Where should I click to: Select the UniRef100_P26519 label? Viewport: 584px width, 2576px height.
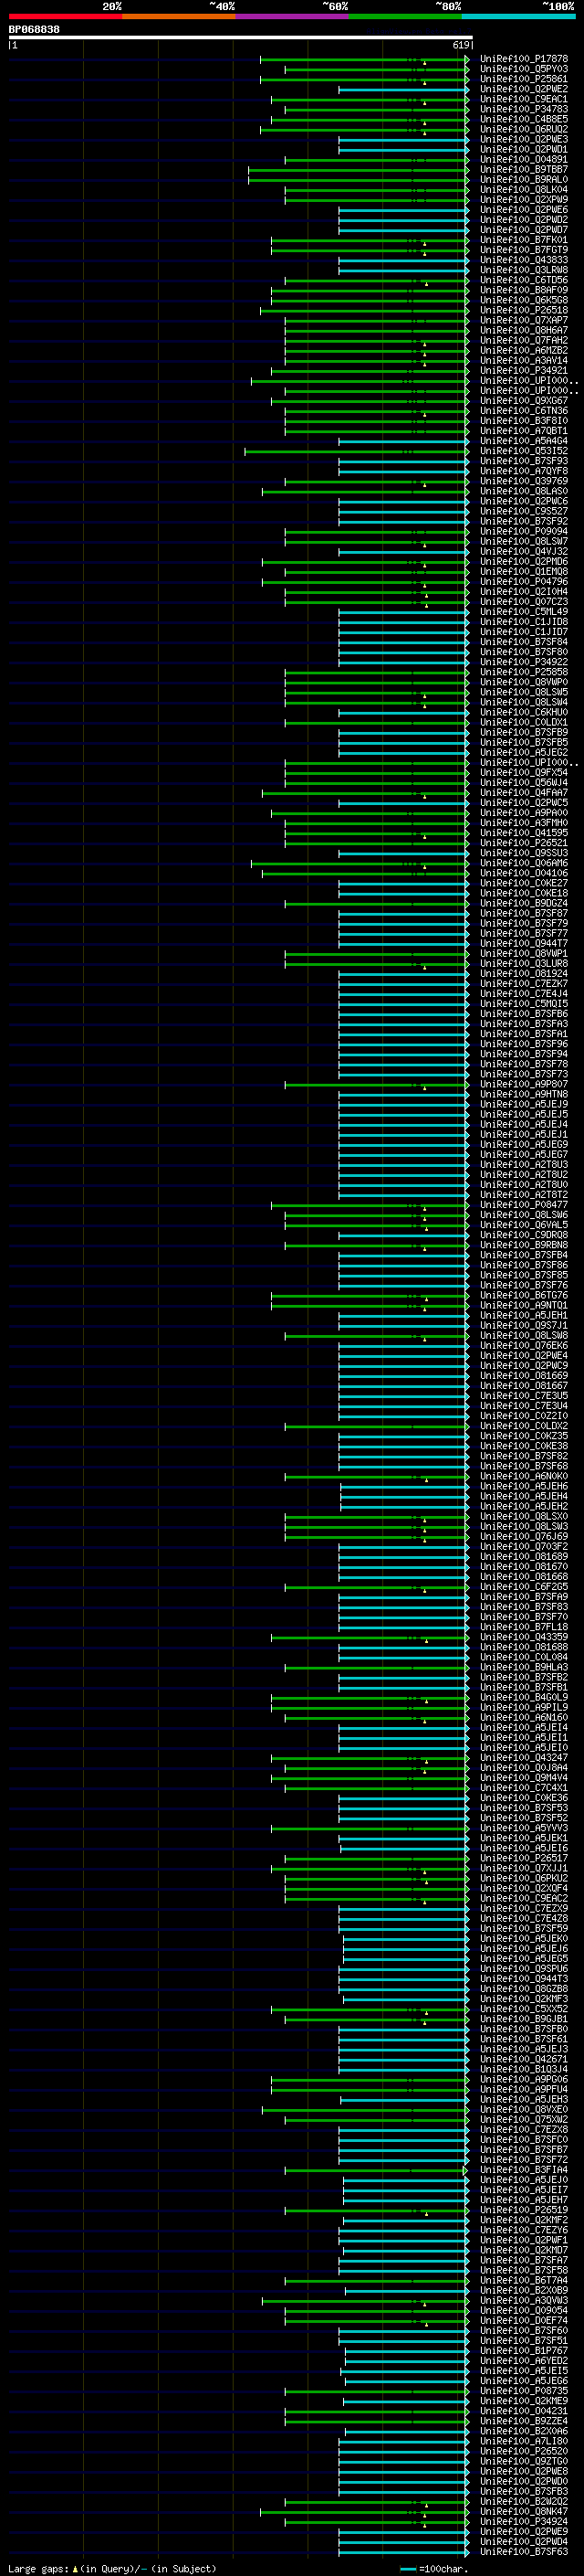coord(524,2210)
